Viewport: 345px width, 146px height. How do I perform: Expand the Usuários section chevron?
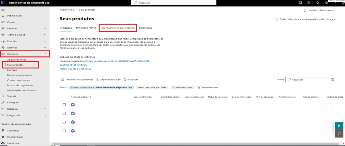[x=45, y=29]
